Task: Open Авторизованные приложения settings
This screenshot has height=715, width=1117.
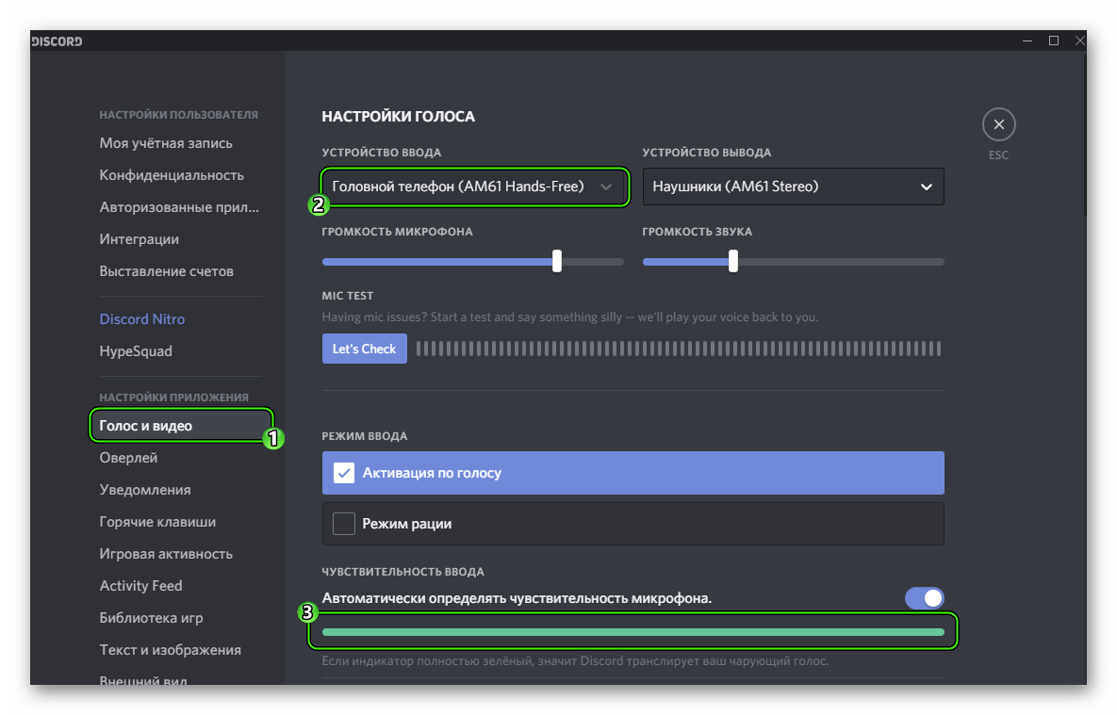Action: tap(179, 207)
